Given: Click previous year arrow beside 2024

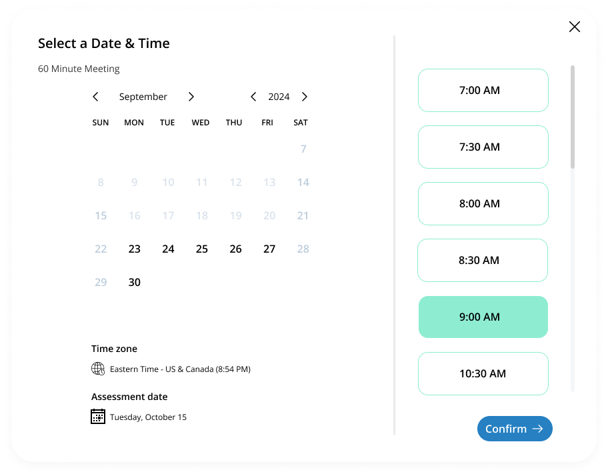Looking at the screenshot, I should point(253,97).
